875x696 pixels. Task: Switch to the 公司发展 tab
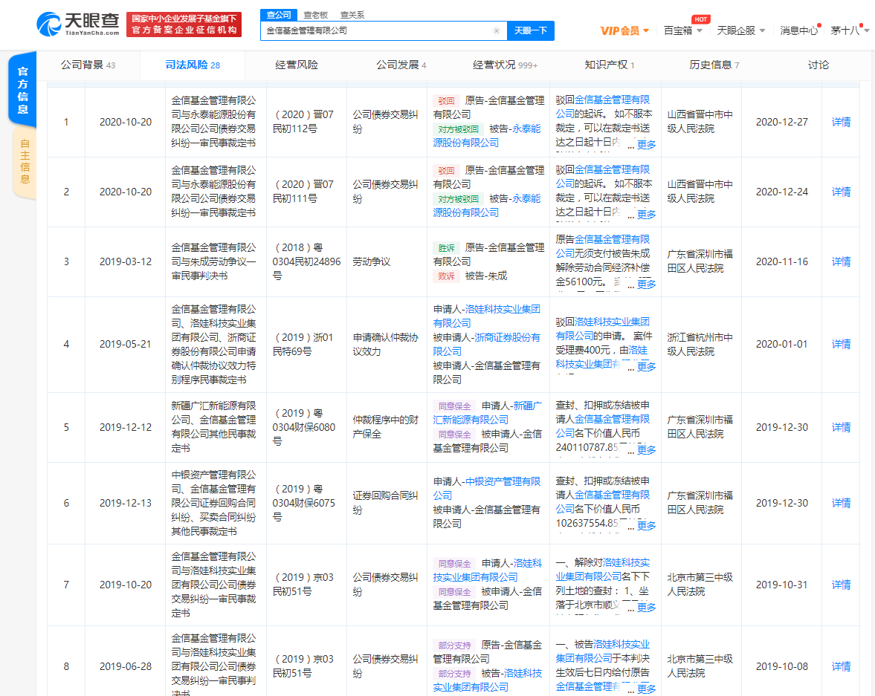pyautogui.click(x=401, y=65)
